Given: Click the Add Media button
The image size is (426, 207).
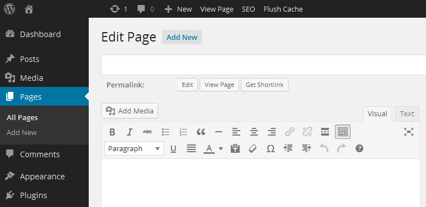Looking at the screenshot, I should [130, 111].
